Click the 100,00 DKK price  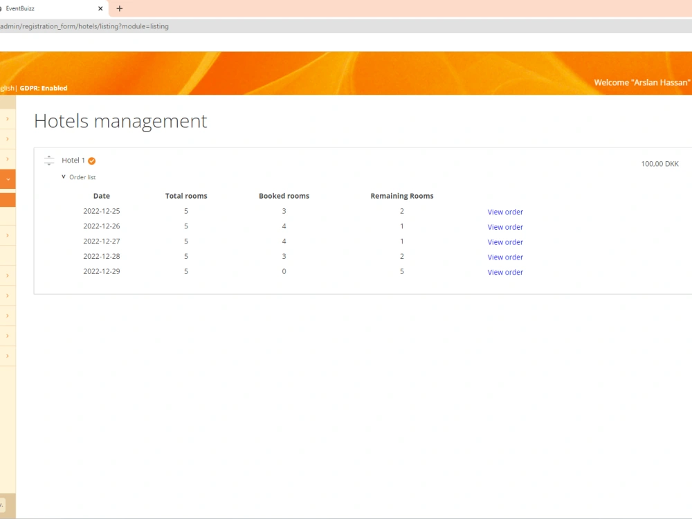pyautogui.click(x=659, y=164)
